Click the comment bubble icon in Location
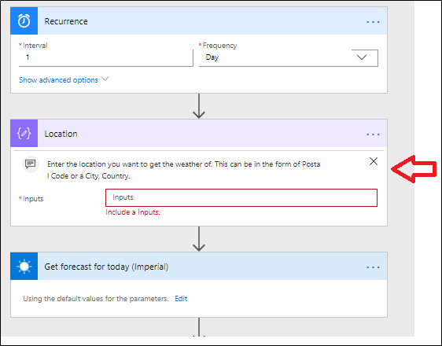Image resolution: width=442 pixels, height=346 pixels. coord(31,164)
